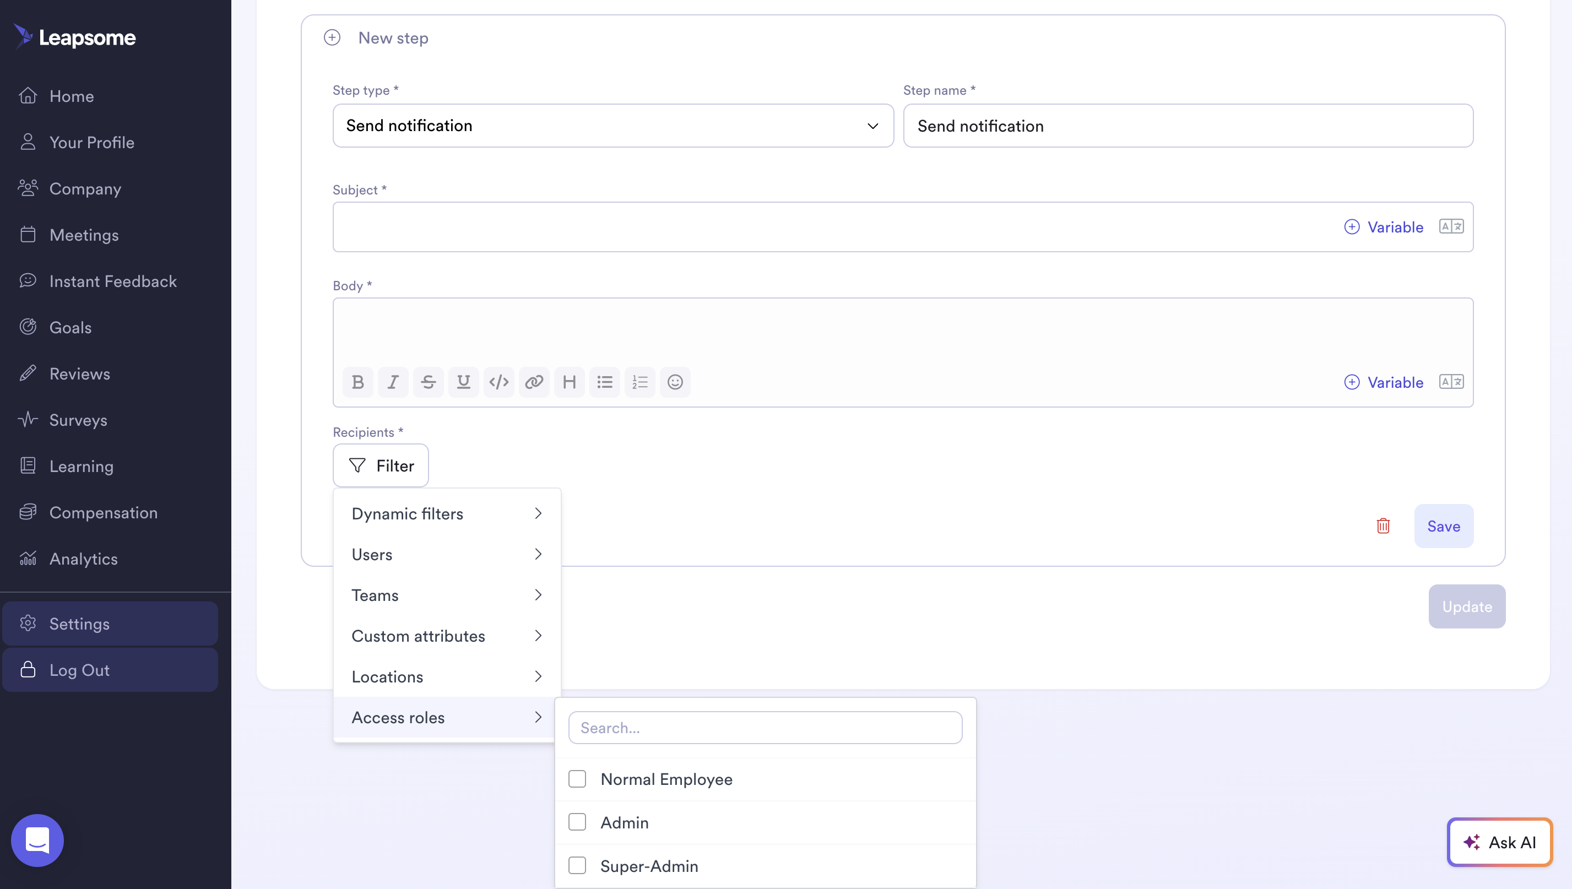Delete step with red trash icon
This screenshot has width=1572, height=889.
[x=1384, y=525]
